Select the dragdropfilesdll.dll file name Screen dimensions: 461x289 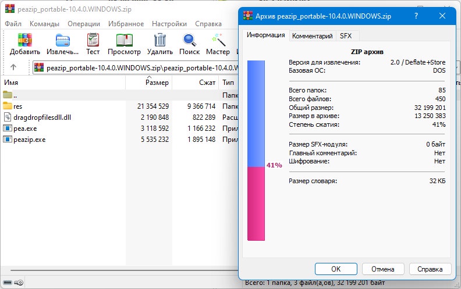(x=42, y=117)
